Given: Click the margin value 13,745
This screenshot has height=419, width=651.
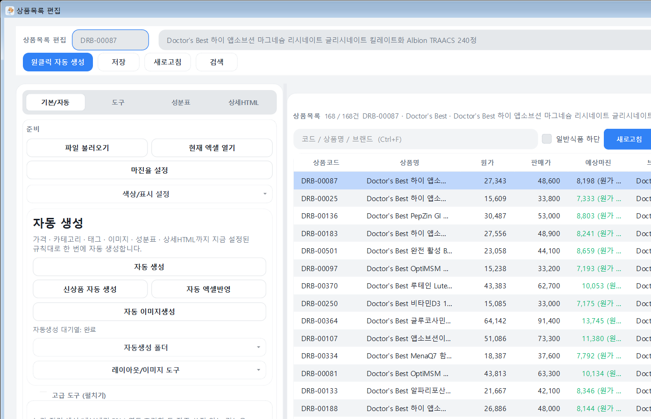Looking at the screenshot, I should click(x=601, y=321).
